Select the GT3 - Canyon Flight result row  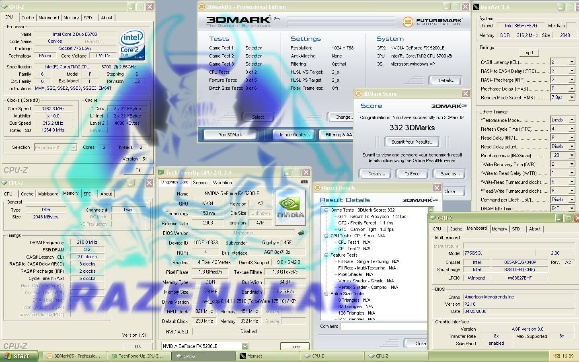point(365,229)
